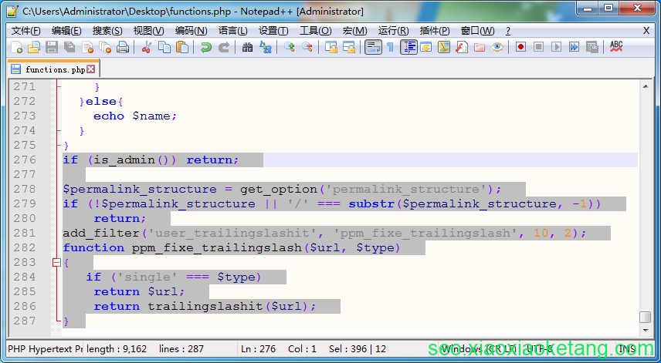
Task: Open the 搜索(S) menu
Action: click(107, 31)
